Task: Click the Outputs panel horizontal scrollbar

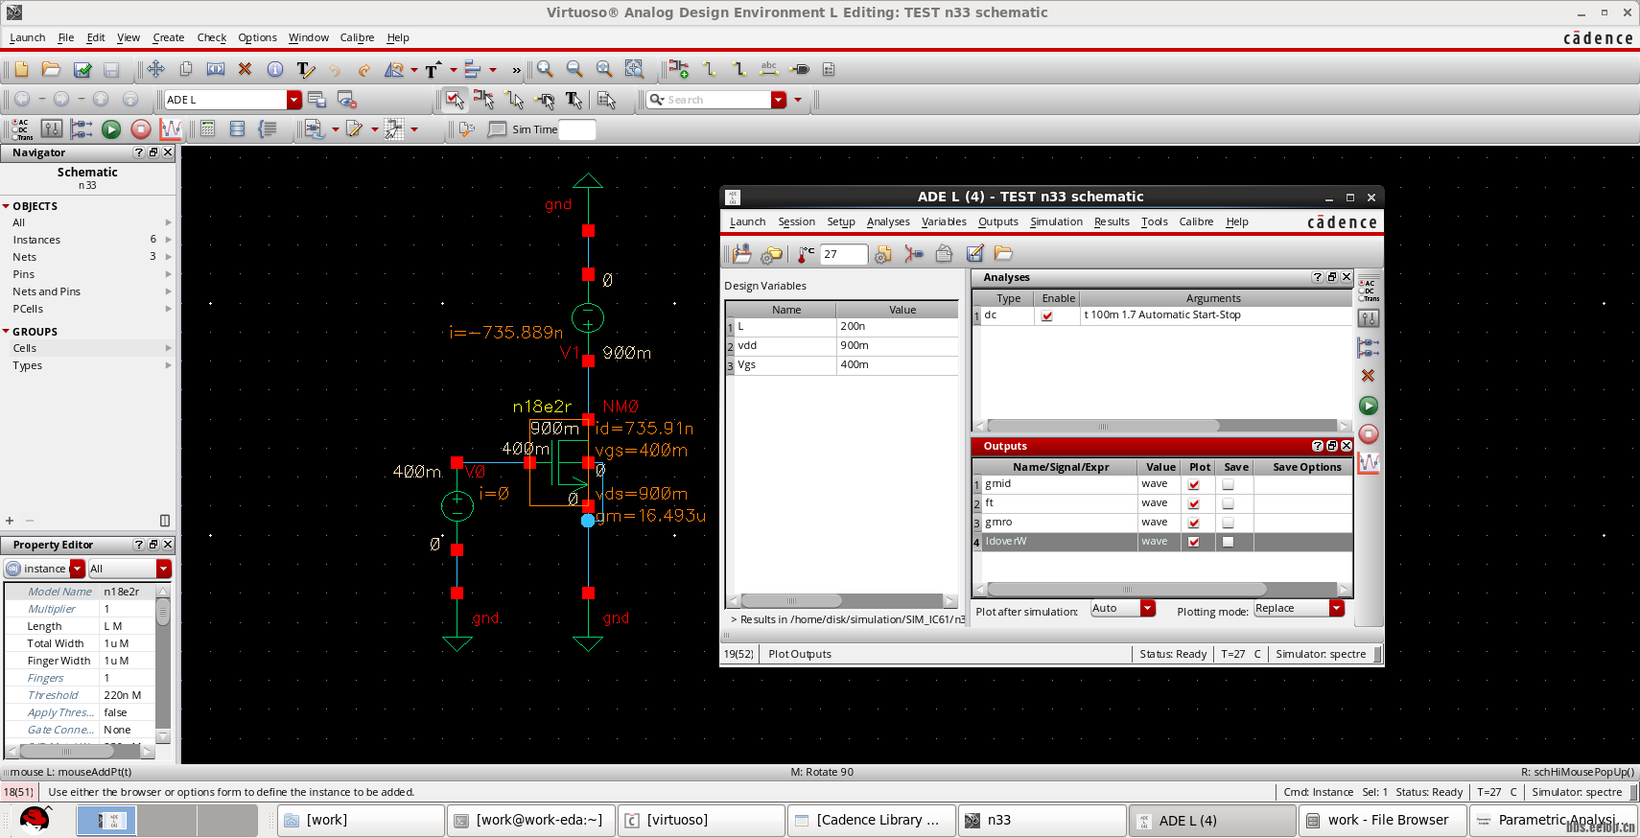Action: point(1126,590)
